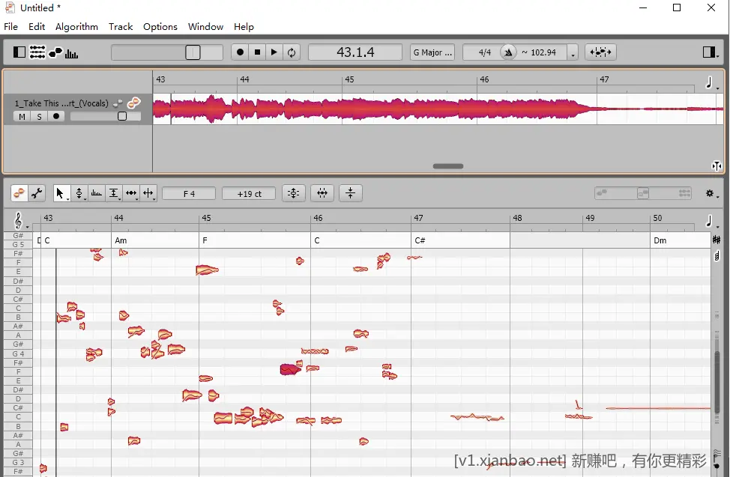Open the Options menu

[160, 26]
